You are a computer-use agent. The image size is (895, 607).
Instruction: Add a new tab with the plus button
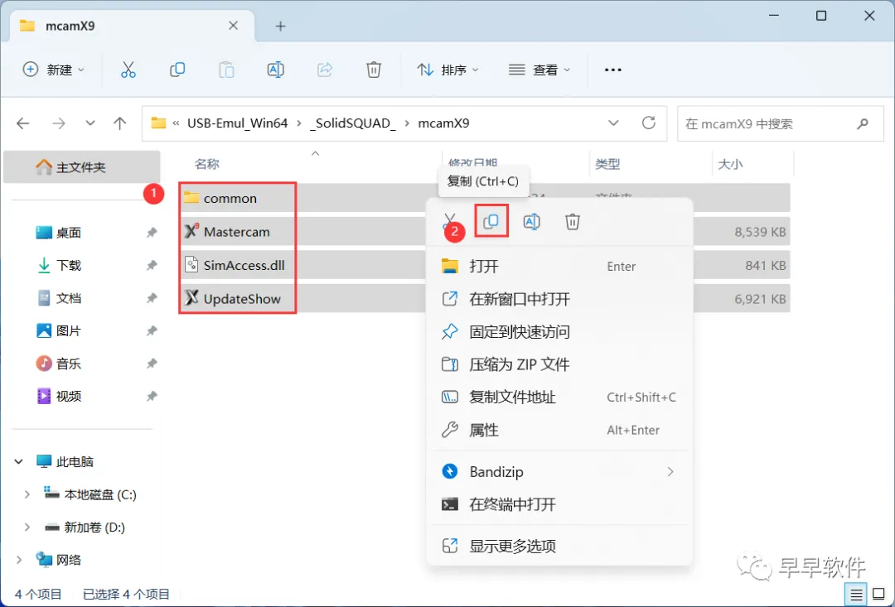click(280, 26)
